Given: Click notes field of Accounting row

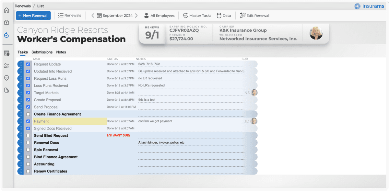Looking at the screenshot, I should [x=191, y=164].
